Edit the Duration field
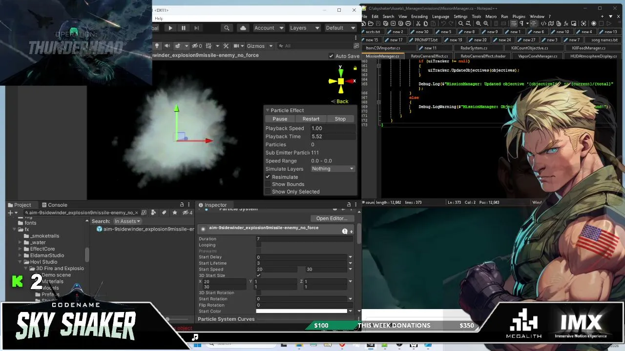Screen dimensions: 625x351 click(304, 239)
